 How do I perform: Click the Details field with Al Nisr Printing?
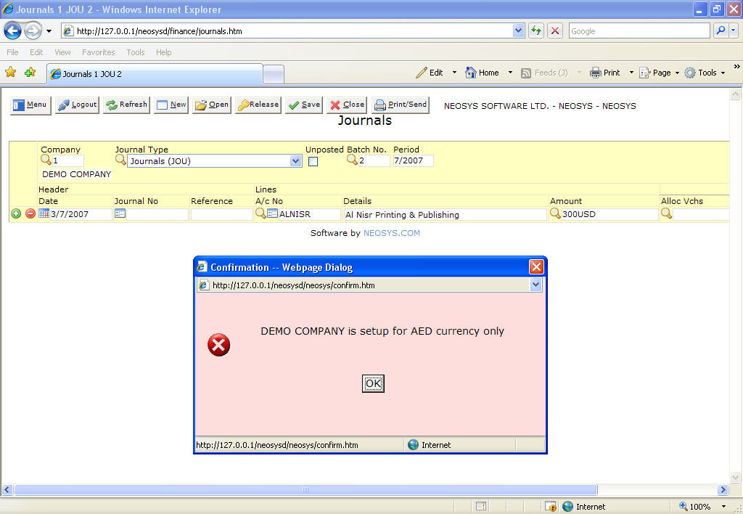point(445,214)
